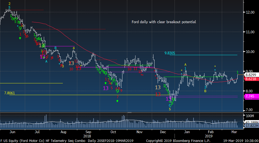Click the Oct month label on time axis
Image resolution: width=259 pixels, height=143 pixels.
[x=113, y=132]
